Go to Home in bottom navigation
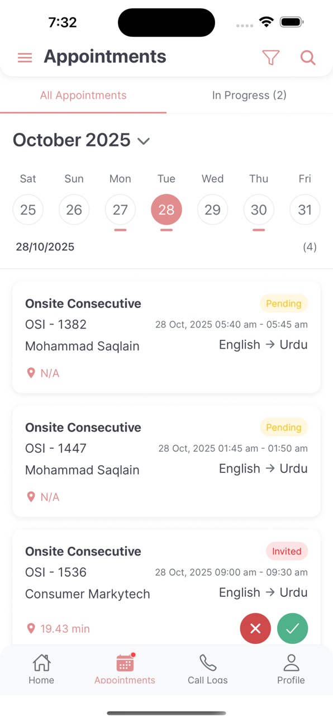This screenshot has height=721, width=333. 41,669
